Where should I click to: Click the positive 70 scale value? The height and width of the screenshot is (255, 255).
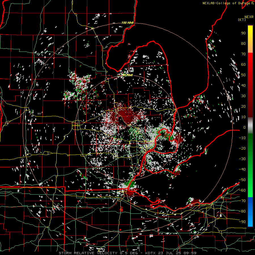click(x=243, y=54)
